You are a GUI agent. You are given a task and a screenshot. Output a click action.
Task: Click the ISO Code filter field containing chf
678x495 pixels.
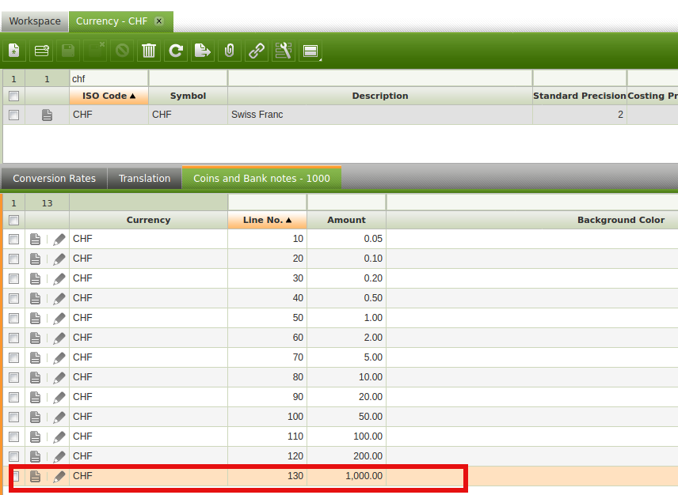coord(109,78)
